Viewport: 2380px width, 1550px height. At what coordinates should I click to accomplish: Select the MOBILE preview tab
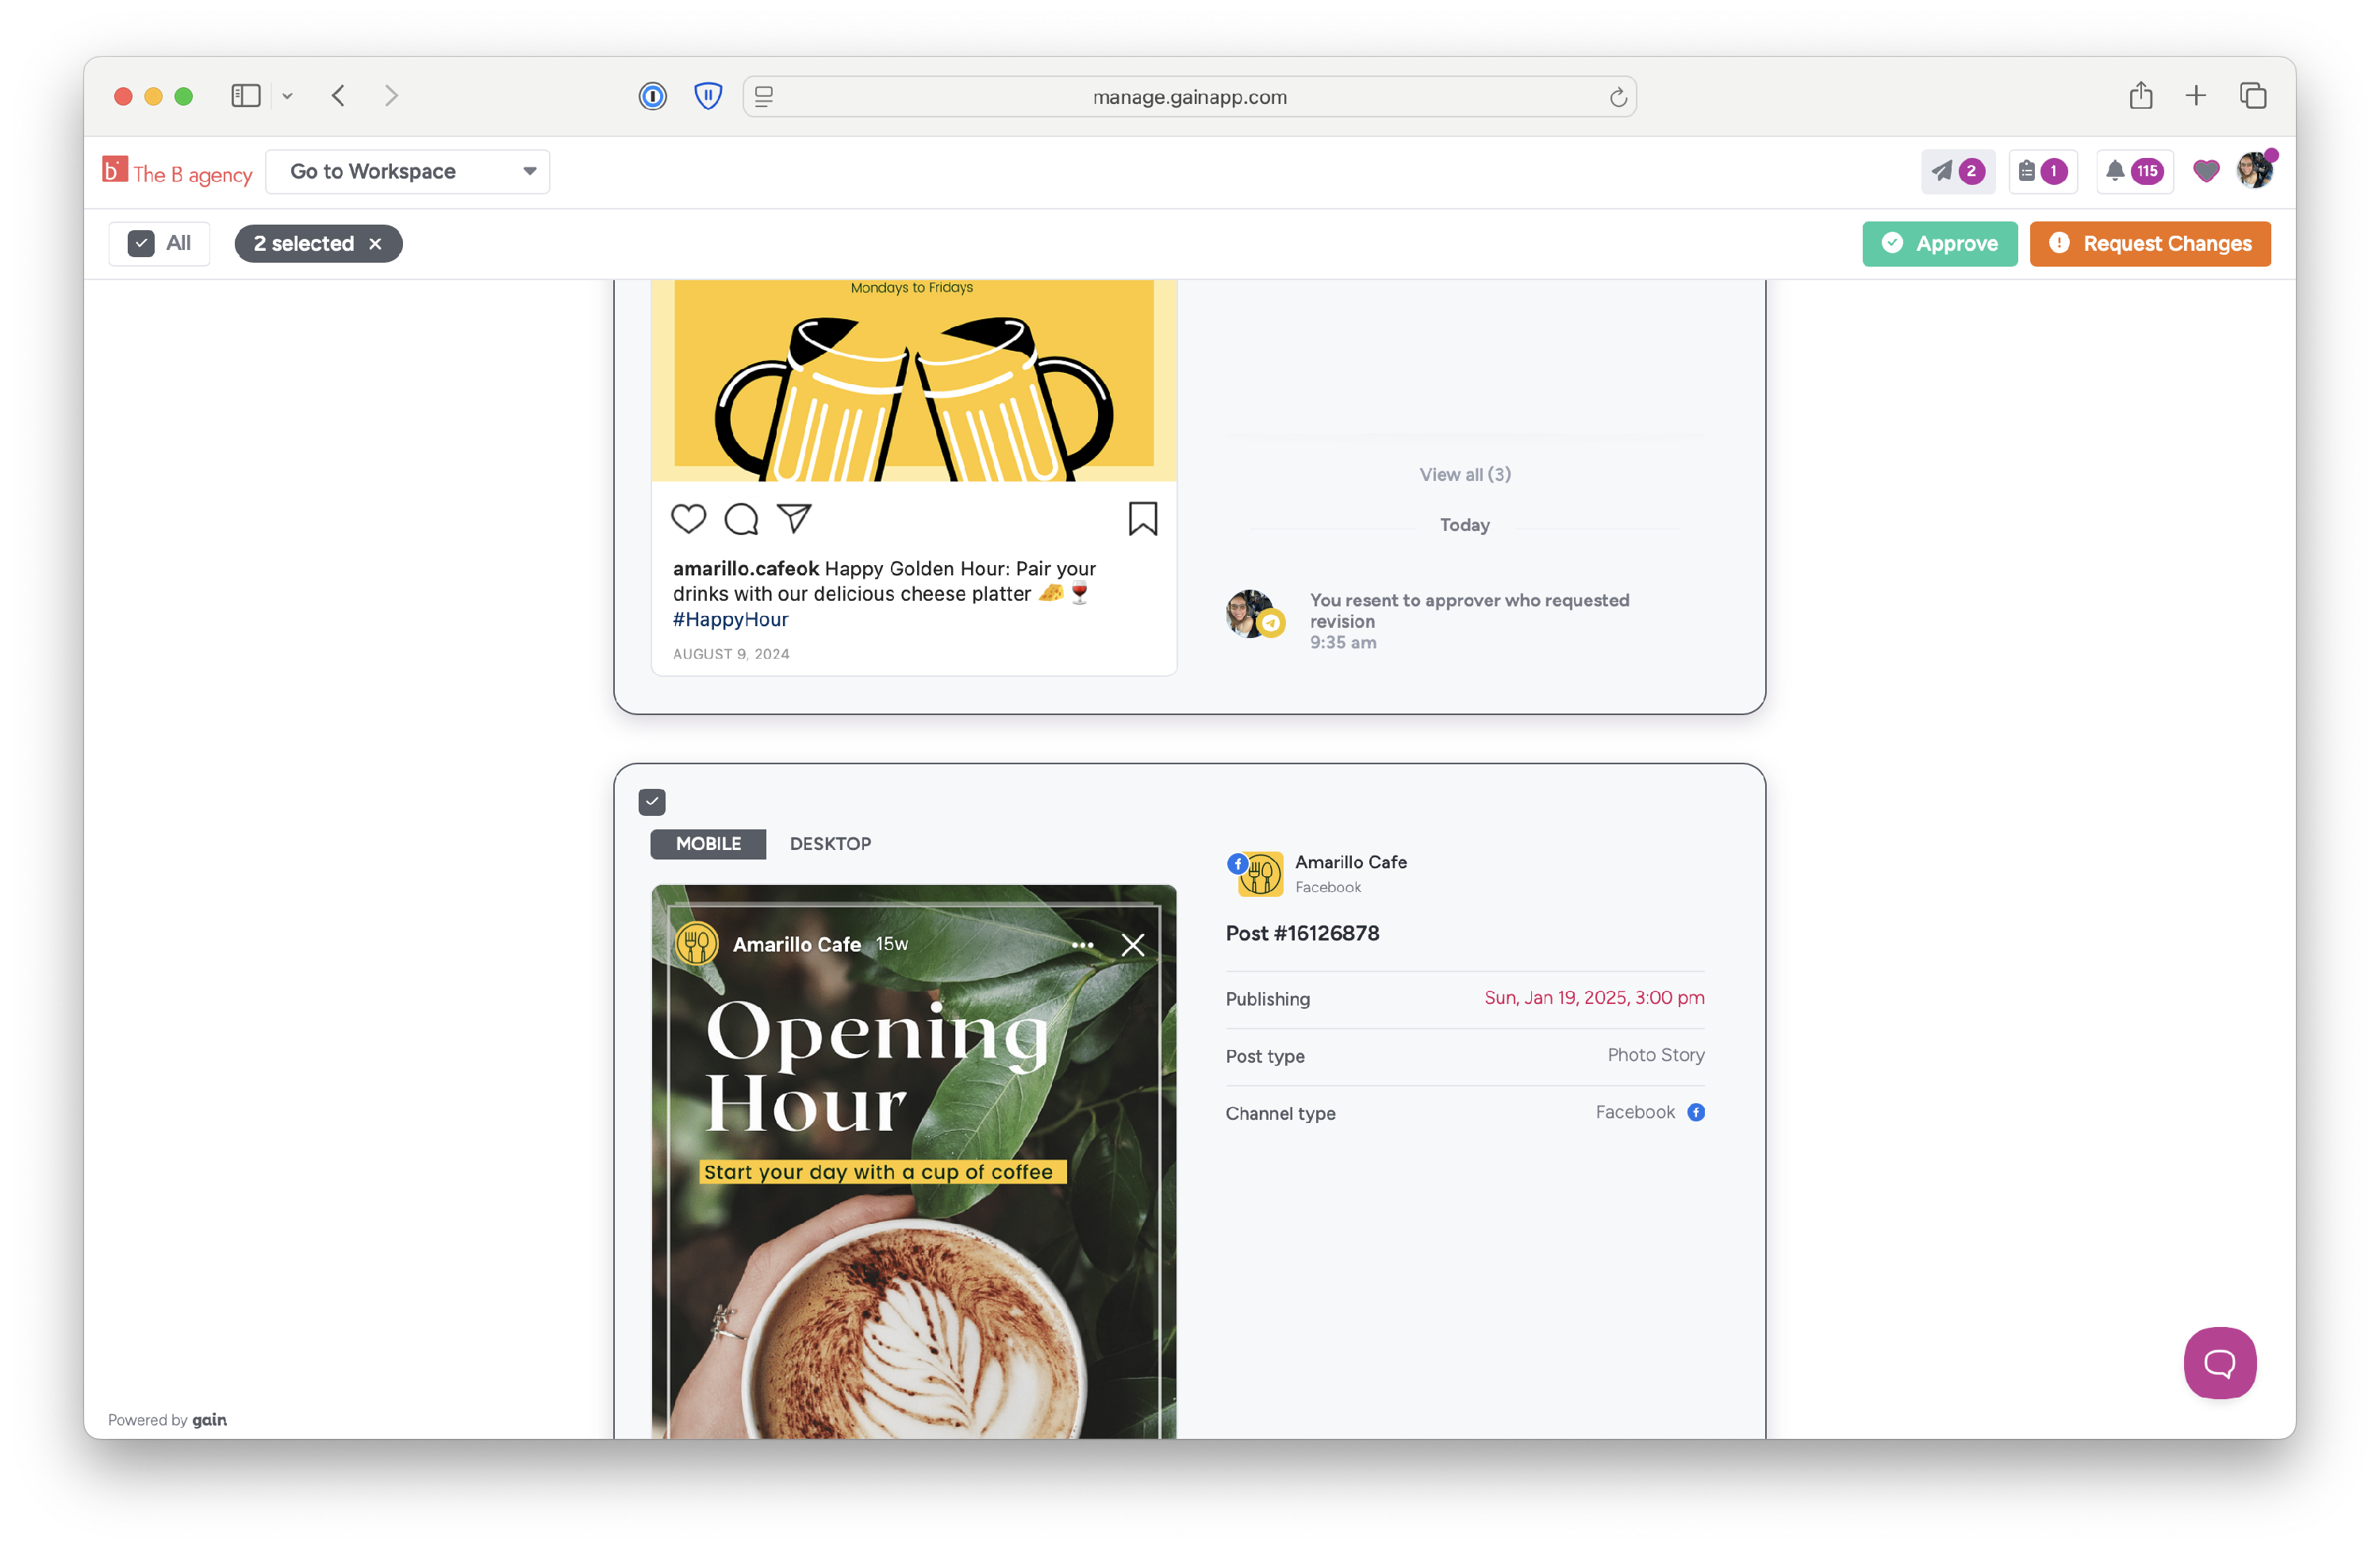coord(707,844)
